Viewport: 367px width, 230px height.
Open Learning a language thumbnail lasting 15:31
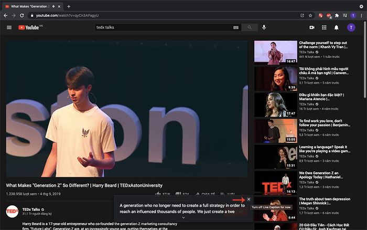click(276, 156)
